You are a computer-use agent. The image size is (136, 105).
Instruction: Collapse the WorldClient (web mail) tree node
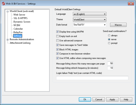(x=8, y=11)
